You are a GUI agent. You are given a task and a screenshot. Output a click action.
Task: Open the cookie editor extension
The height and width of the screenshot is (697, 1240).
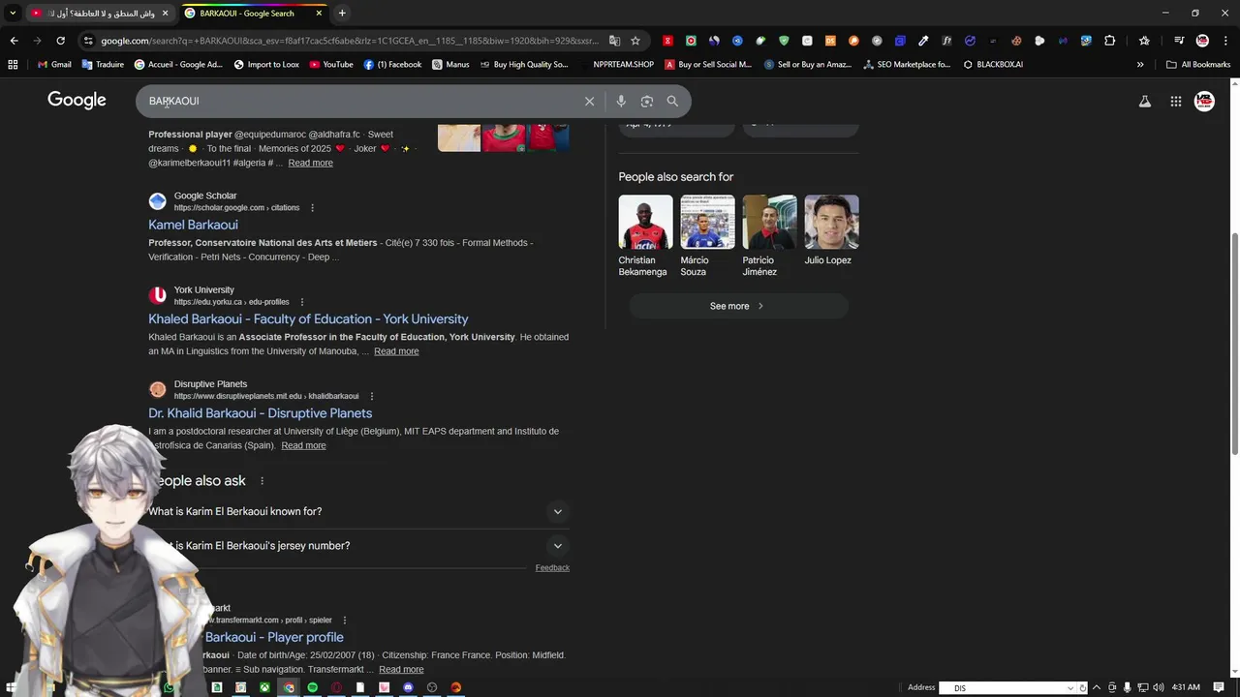pos(1016,41)
